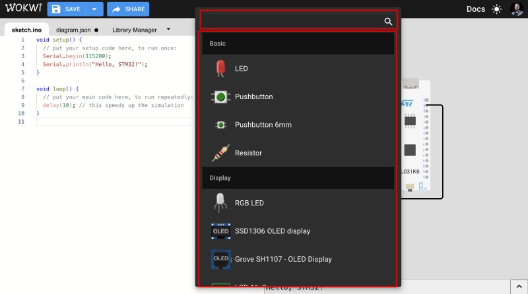
Task: Add an LED from parts list
Action: click(x=298, y=69)
